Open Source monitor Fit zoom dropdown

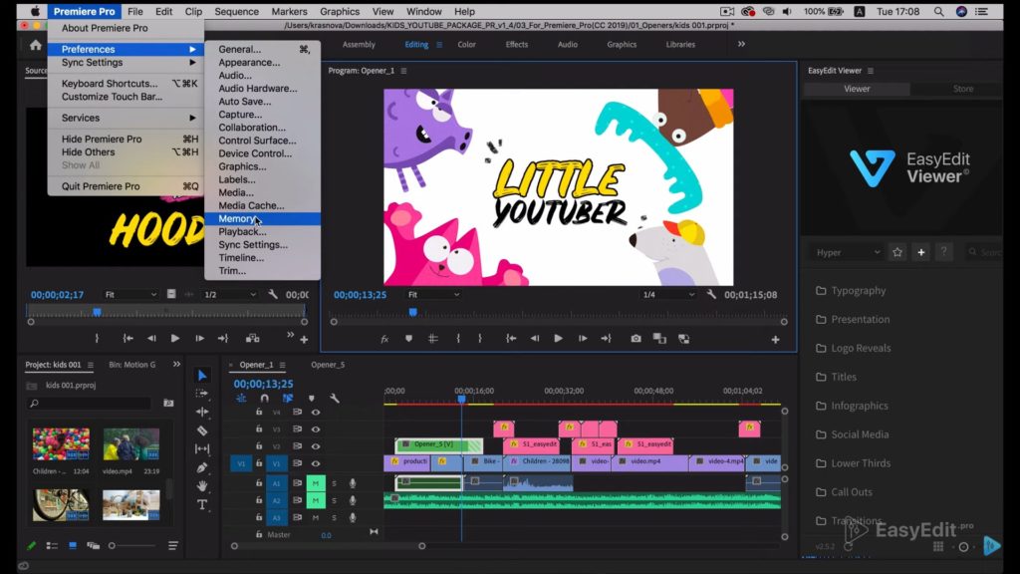tap(130, 295)
